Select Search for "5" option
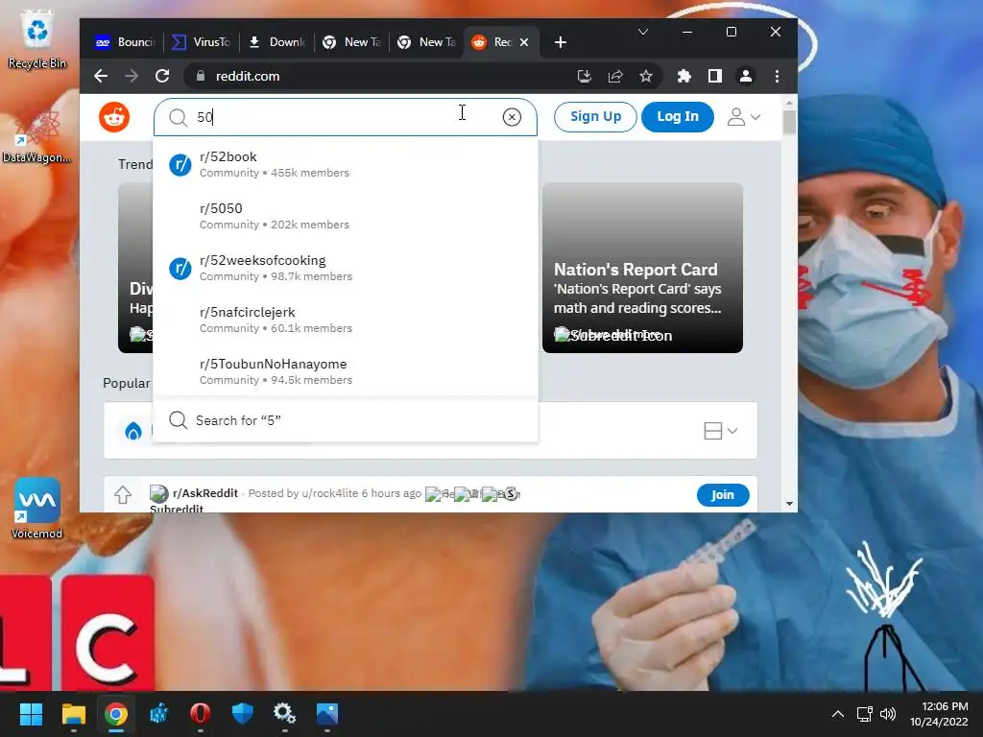Image resolution: width=983 pixels, height=737 pixels. pyautogui.click(x=346, y=420)
